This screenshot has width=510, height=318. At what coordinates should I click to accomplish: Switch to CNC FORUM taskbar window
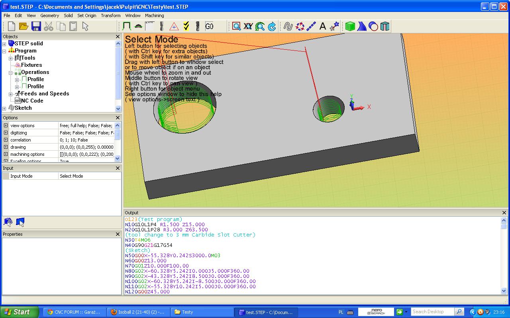click(74, 312)
